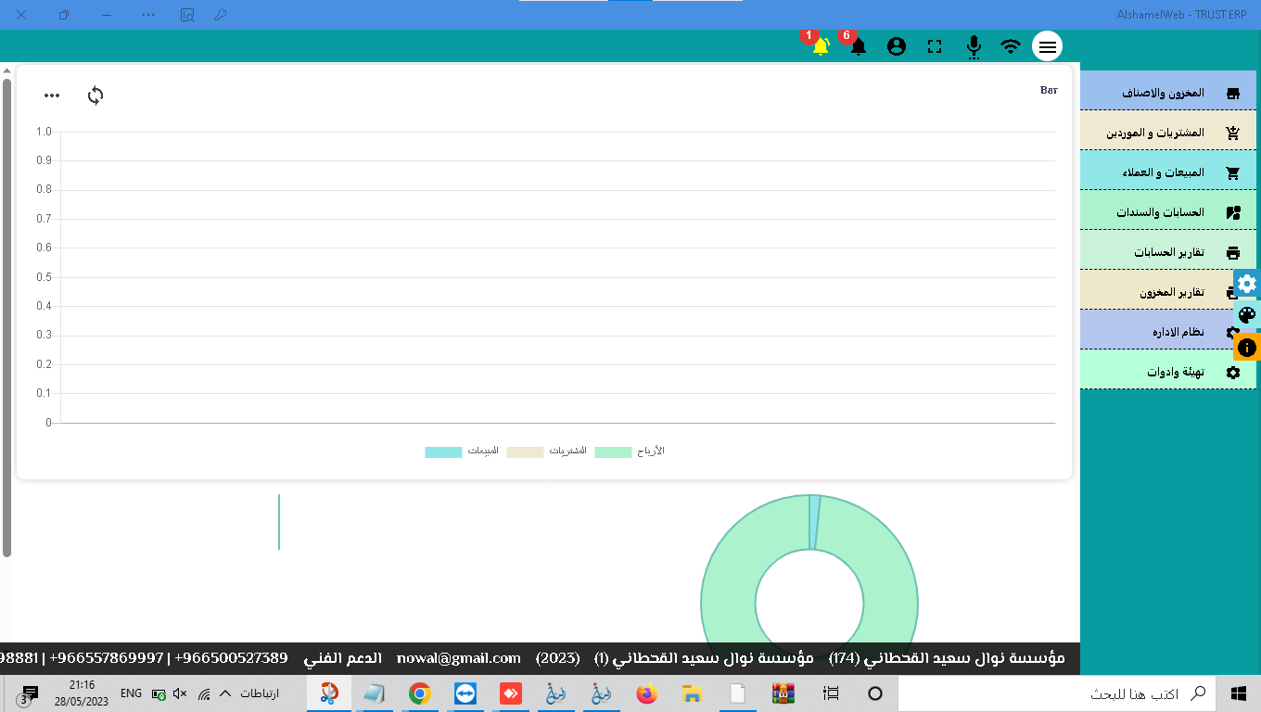Open the user account profile icon
The height and width of the screenshot is (712, 1261).
[896, 46]
